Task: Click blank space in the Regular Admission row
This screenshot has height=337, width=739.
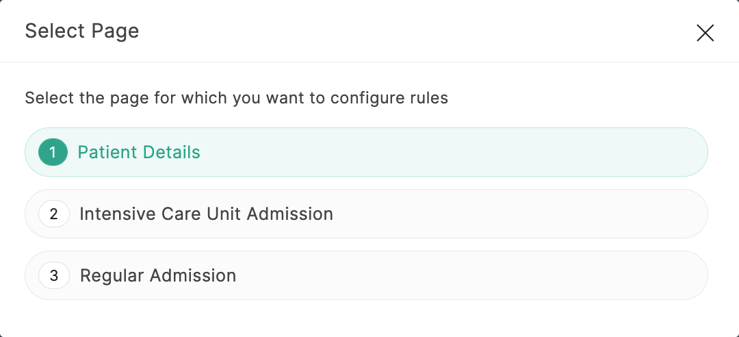Action: point(479,275)
